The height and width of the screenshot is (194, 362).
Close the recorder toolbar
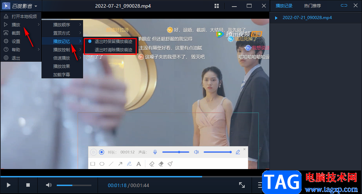click(244, 149)
